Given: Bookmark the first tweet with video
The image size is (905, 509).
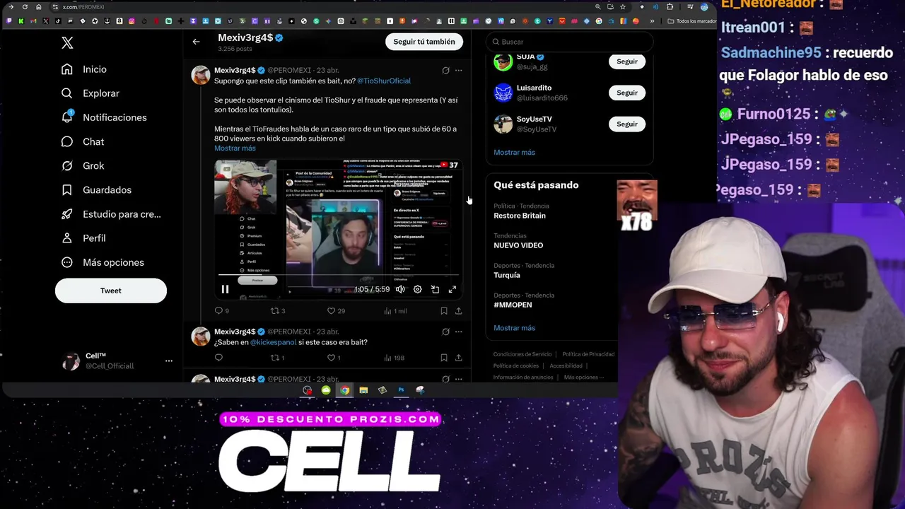Looking at the screenshot, I should (x=443, y=311).
